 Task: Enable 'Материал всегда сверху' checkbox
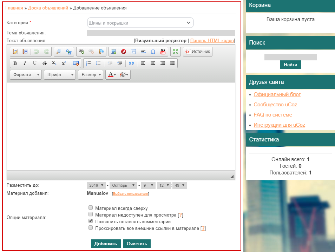91,208
